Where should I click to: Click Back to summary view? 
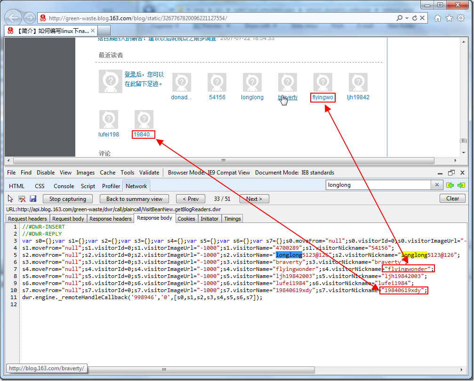point(134,199)
